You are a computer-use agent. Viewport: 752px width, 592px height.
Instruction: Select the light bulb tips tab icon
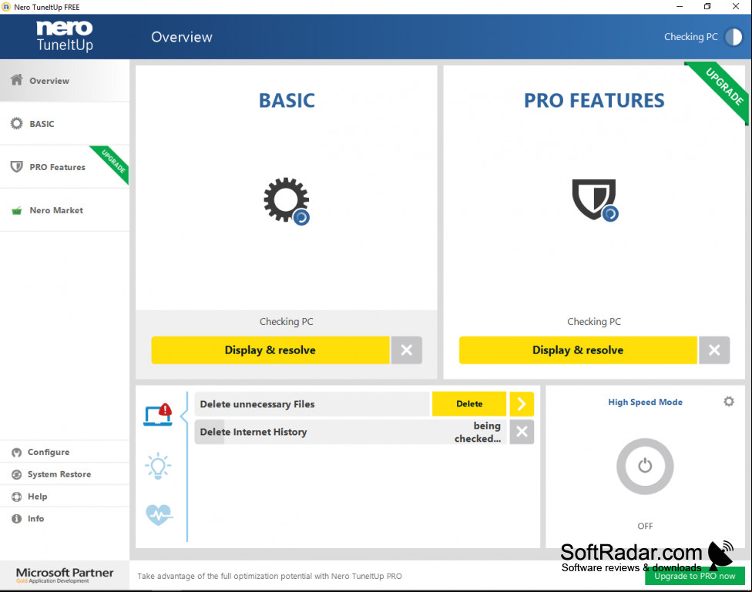tap(158, 466)
